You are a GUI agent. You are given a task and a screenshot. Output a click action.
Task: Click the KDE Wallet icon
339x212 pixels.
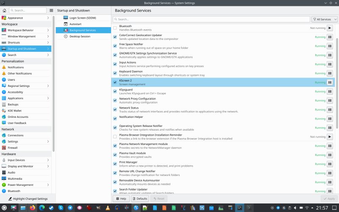click(4, 111)
